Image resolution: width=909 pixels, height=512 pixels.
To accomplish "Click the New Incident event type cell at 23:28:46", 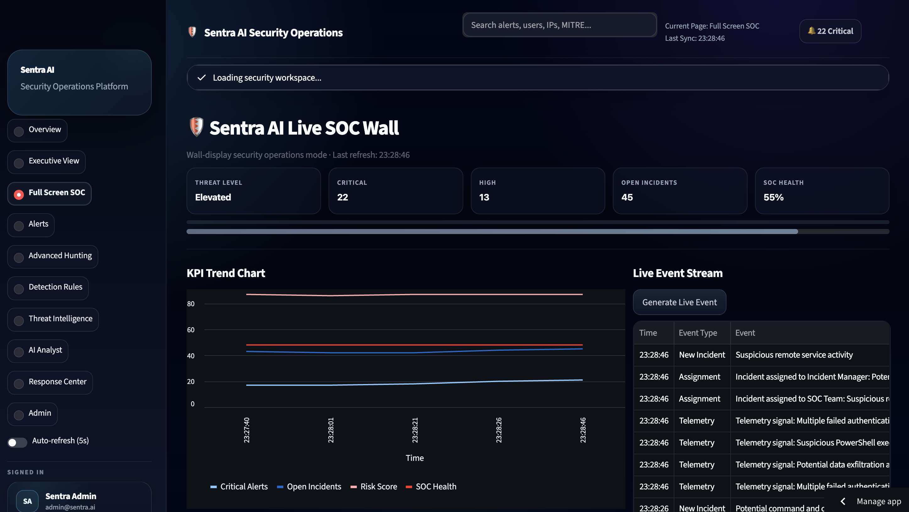I will coord(702,355).
